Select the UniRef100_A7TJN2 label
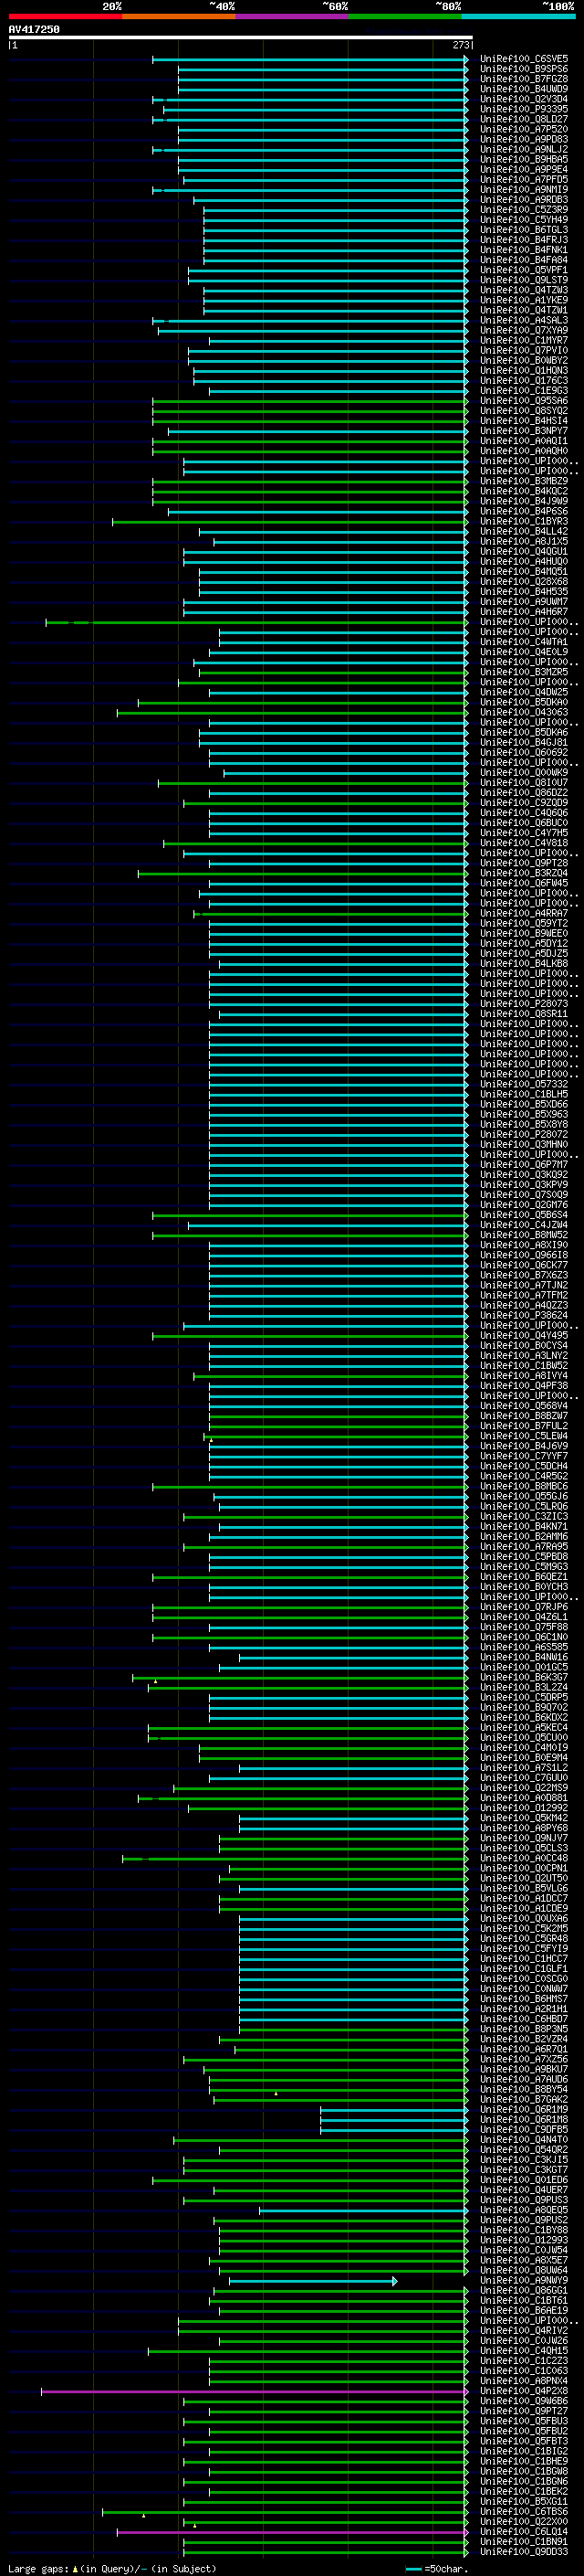This screenshot has width=584, height=2576. [524, 1285]
